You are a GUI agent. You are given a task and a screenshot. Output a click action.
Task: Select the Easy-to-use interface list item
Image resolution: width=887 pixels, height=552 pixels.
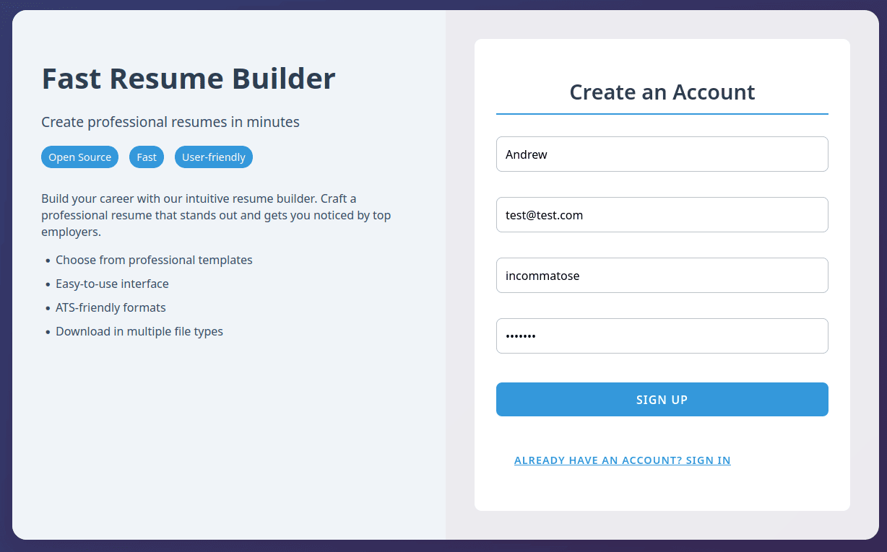[x=112, y=284]
